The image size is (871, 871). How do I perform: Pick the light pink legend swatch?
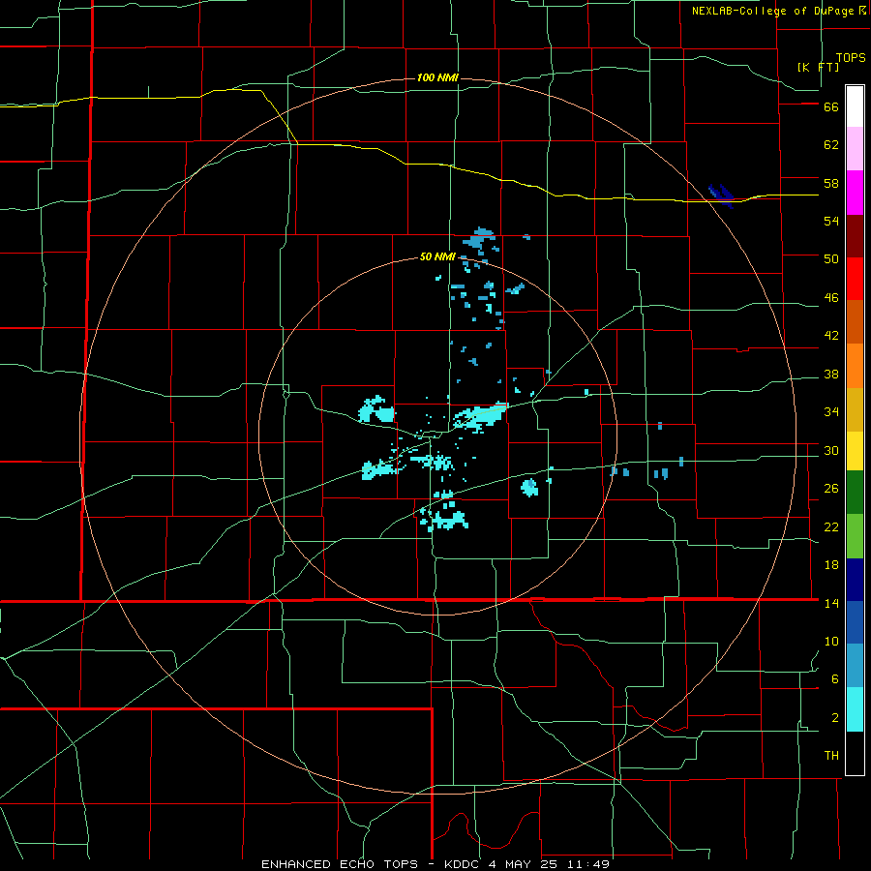tap(855, 148)
